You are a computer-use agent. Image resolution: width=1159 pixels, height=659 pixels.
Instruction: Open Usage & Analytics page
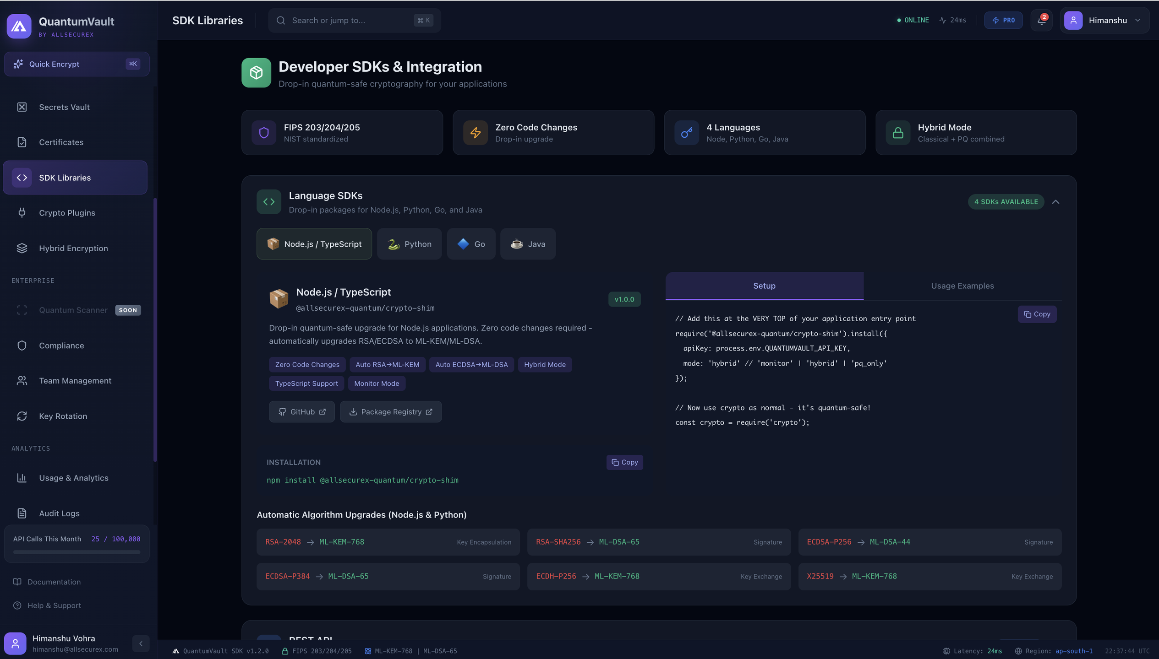73,478
